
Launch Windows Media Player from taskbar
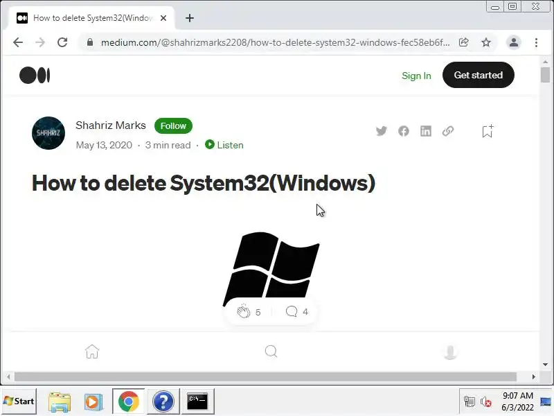(93, 402)
